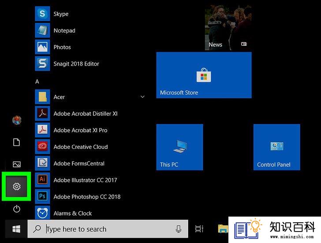Image resolution: width=321 pixels, height=243 pixels.
Task: Open the News live tile
Action: [228, 28]
